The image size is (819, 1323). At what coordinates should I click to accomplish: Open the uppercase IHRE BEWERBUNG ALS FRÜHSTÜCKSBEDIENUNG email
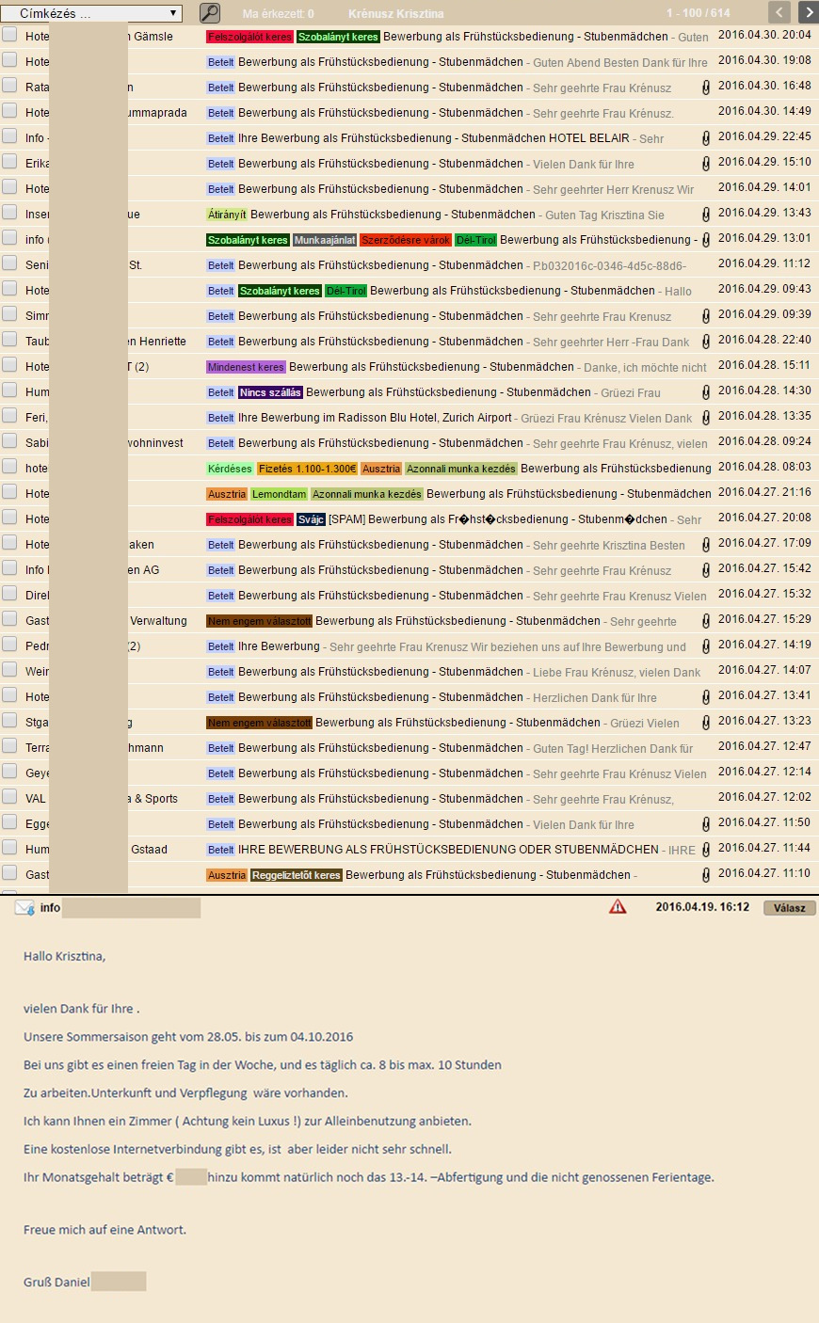448,850
